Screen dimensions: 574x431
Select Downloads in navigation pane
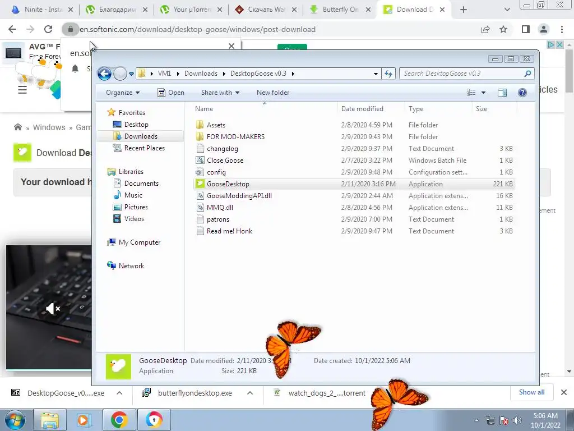[x=141, y=136]
